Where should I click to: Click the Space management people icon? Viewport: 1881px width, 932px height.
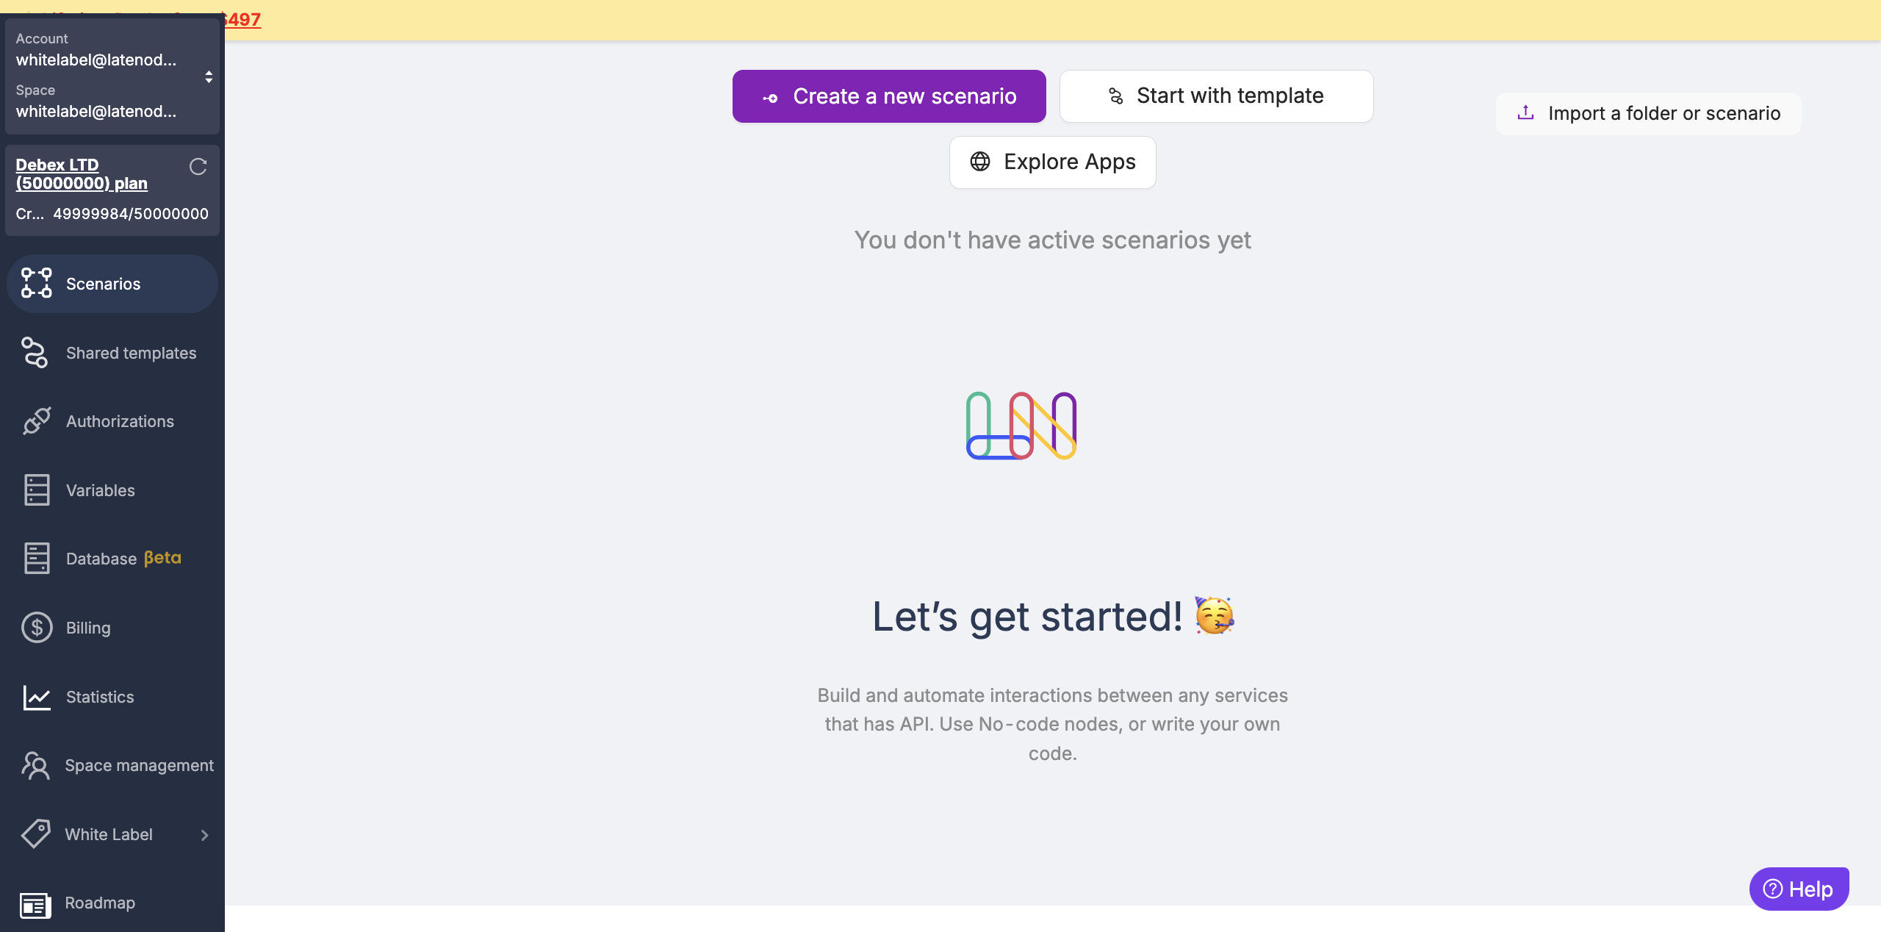tap(35, 765)
